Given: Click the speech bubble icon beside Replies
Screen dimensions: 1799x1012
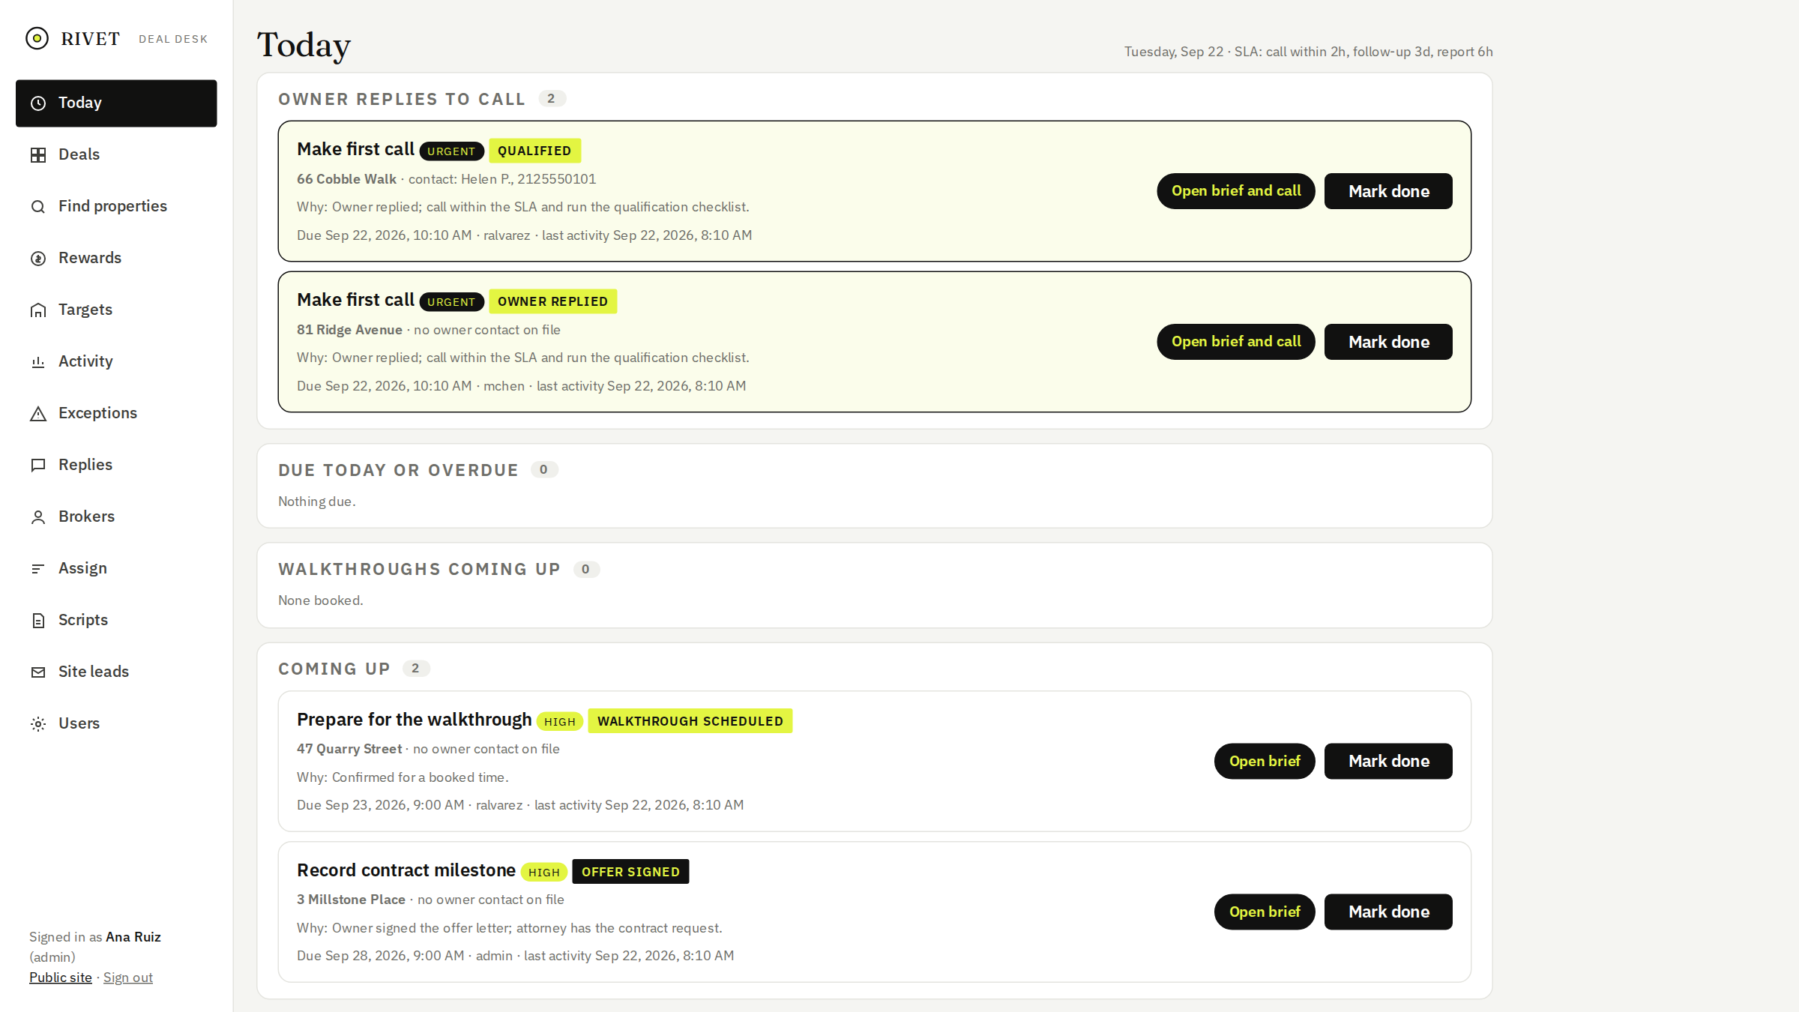Looking at the screenshot, I should pyautogui.click(x=38, y=466).
